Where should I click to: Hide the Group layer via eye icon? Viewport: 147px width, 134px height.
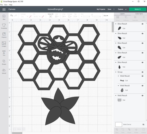(142, 72)
